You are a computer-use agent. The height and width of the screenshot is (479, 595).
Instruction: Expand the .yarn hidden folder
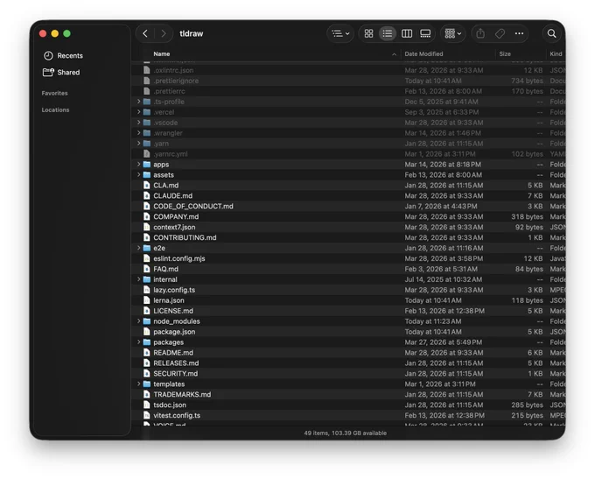click(x=138, y=144)
